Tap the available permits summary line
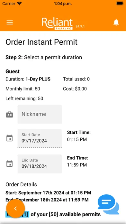126x224 pixels. (53, 214)
